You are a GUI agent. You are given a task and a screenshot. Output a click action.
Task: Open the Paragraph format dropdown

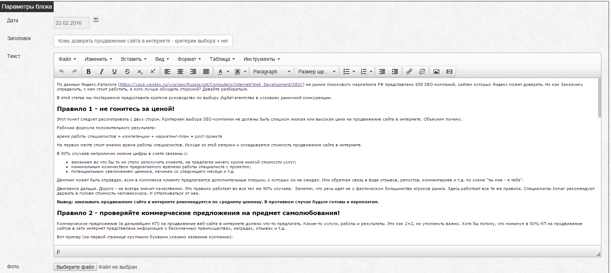[272, 72]
